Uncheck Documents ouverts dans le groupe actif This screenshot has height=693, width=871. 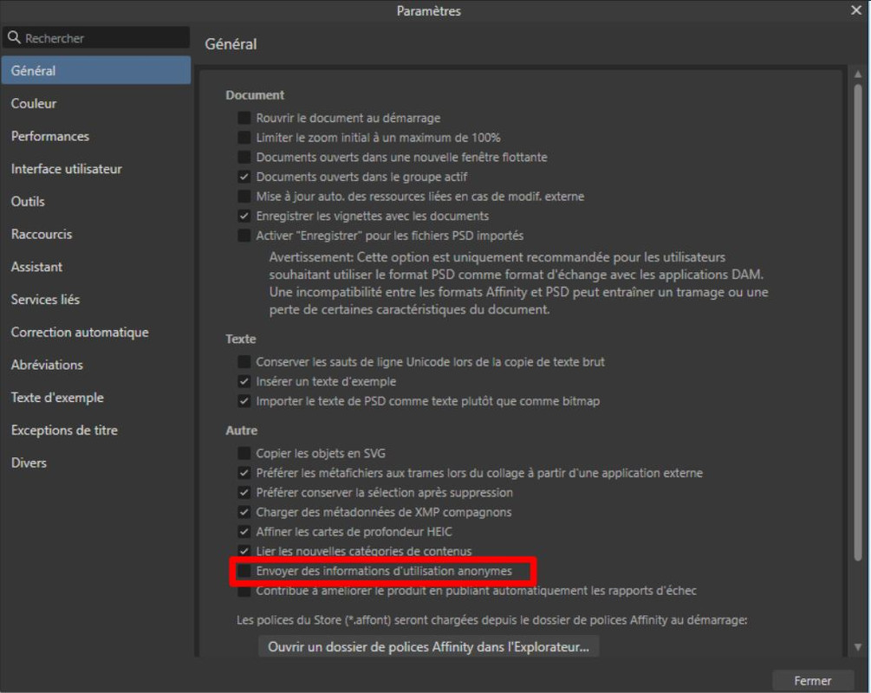(244, 177)
